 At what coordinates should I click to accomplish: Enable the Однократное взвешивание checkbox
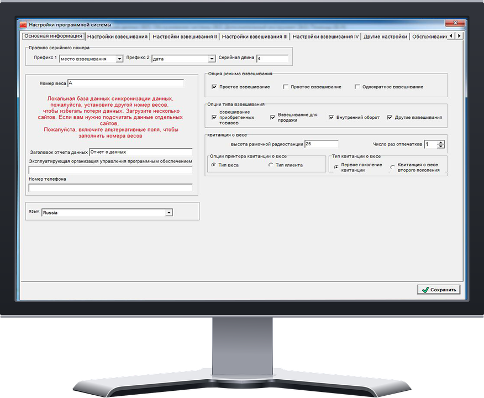pos(357,87)
